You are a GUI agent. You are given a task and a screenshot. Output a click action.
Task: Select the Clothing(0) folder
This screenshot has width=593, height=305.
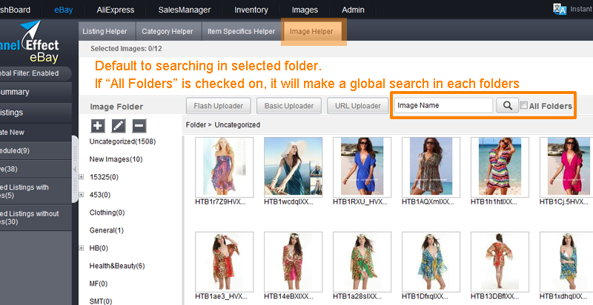point(107,212)
